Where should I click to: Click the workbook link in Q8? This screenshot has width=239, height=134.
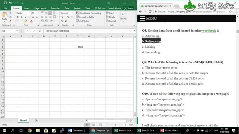(209, 31)
